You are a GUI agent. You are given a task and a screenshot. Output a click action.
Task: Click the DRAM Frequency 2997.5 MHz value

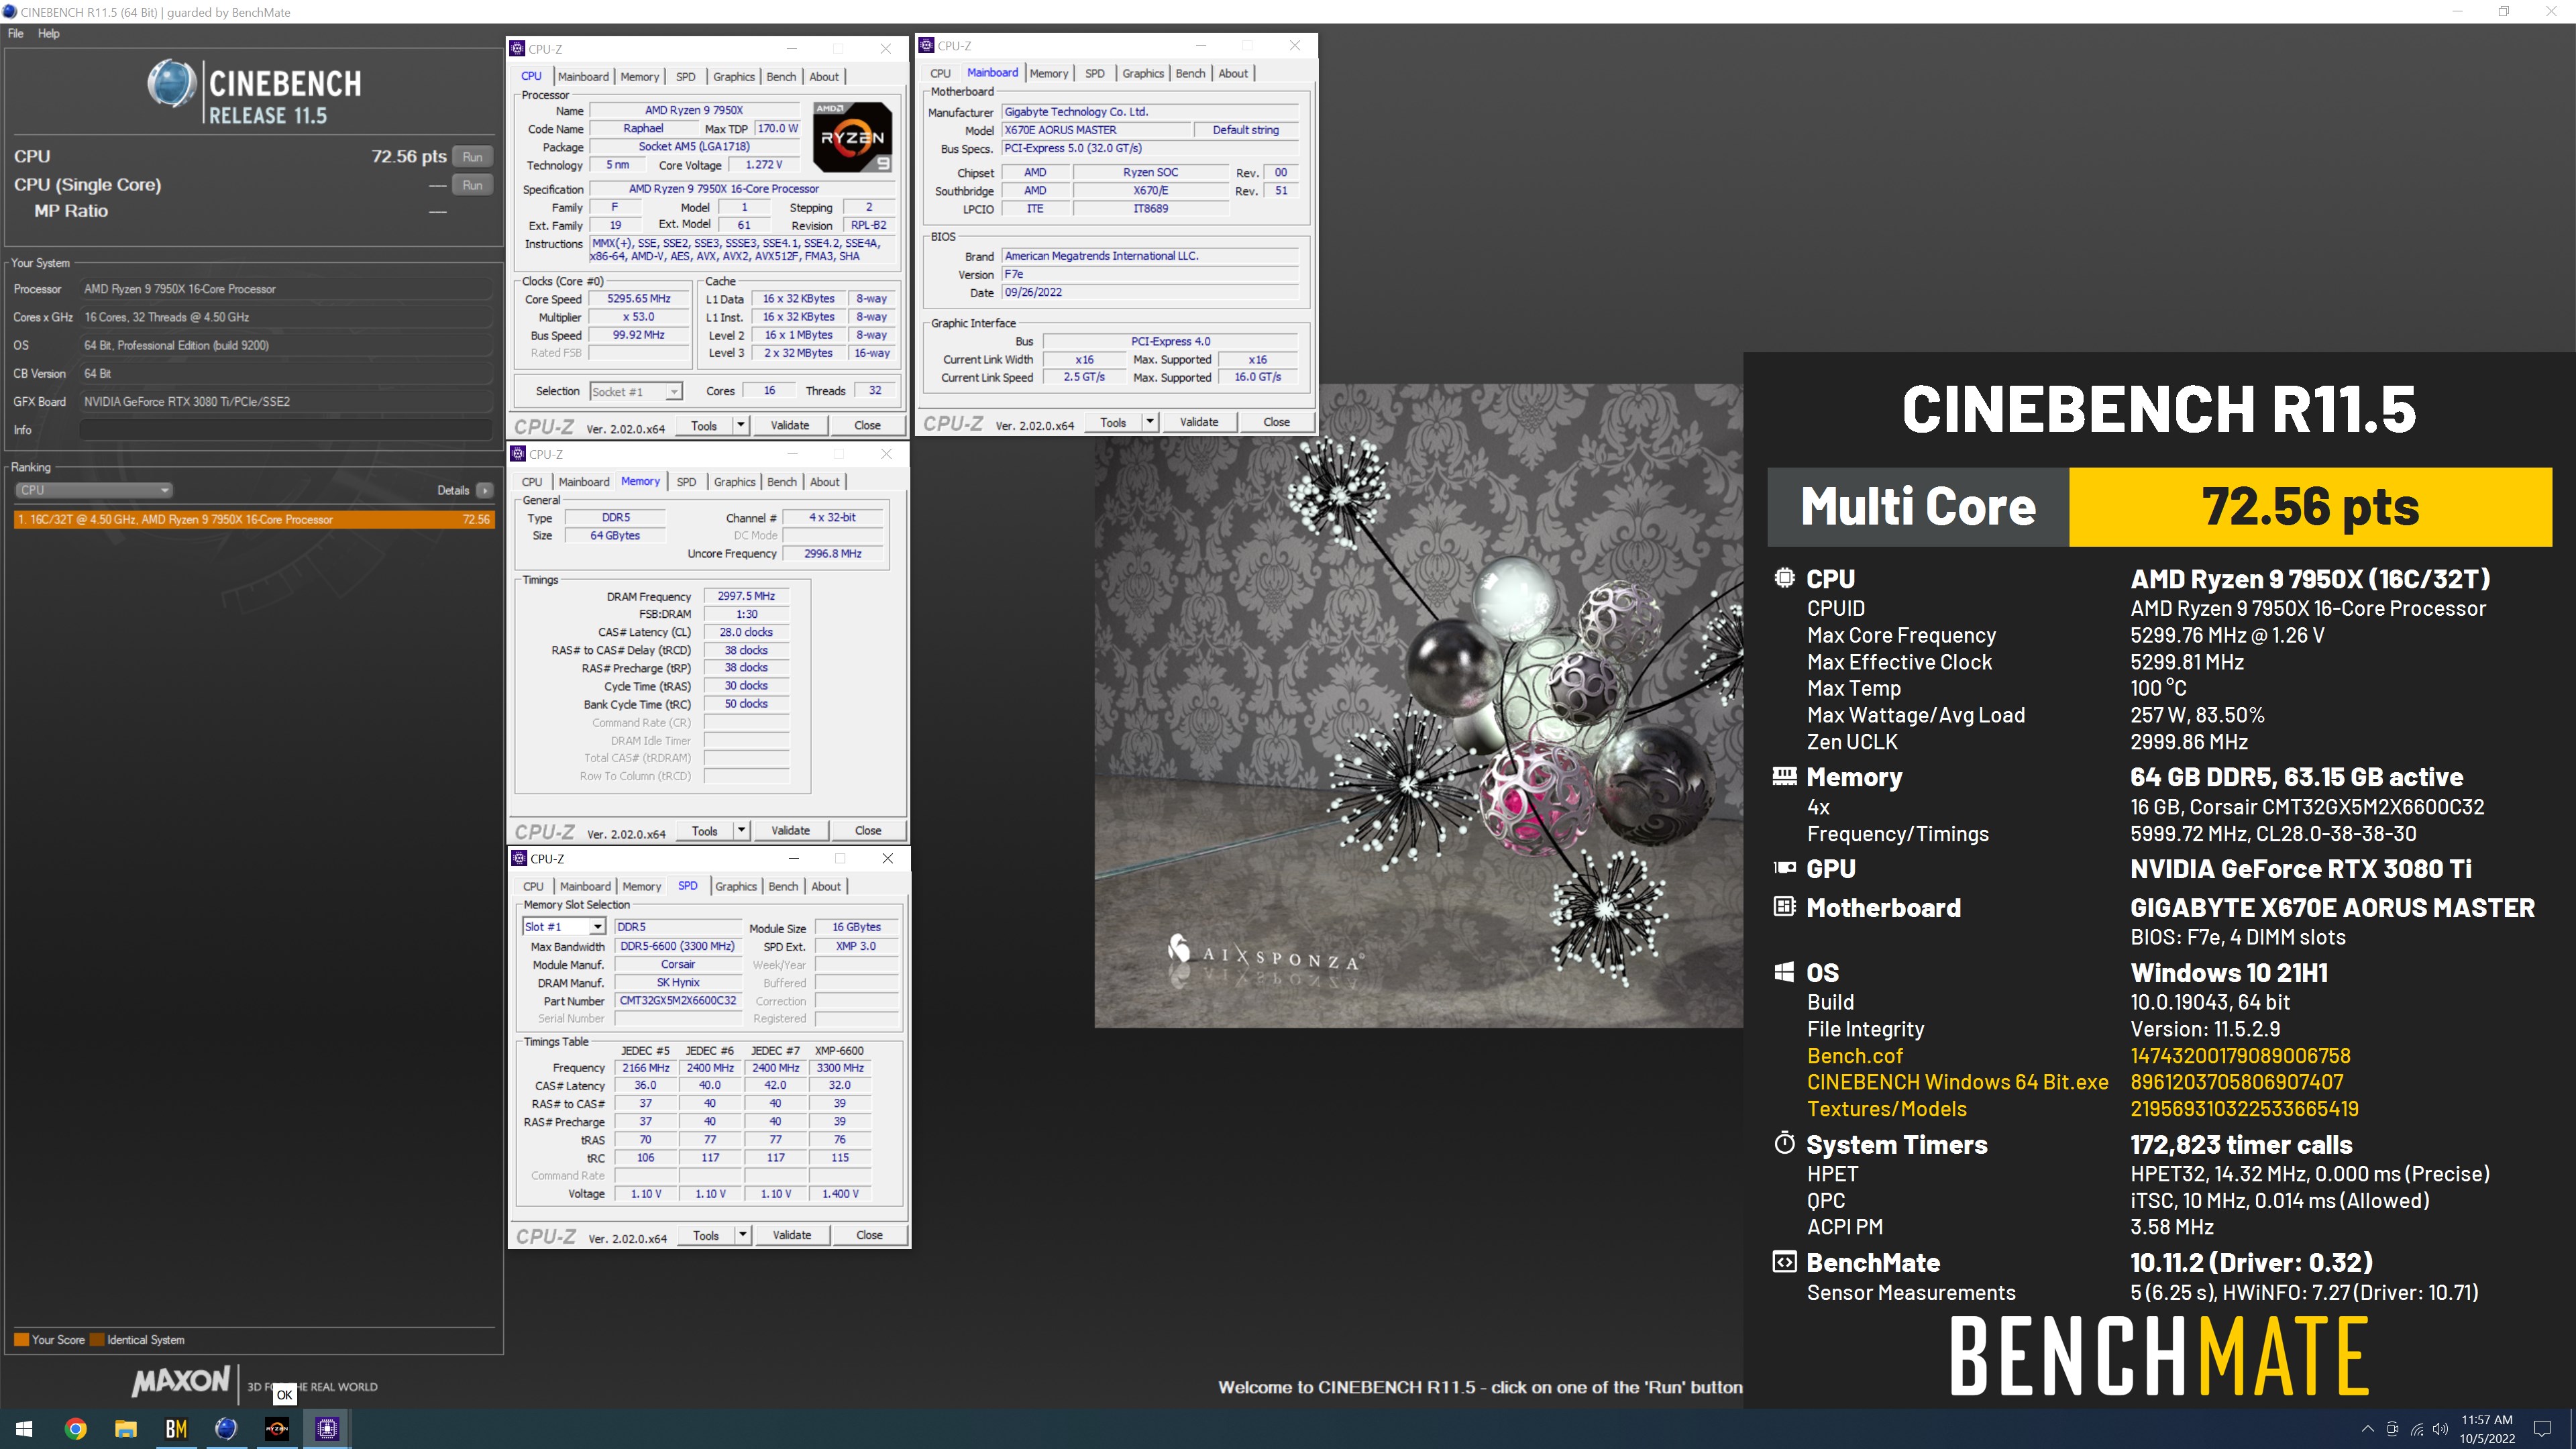coord(746,596)
